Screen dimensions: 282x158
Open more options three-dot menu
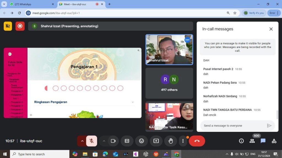point(183,141)
